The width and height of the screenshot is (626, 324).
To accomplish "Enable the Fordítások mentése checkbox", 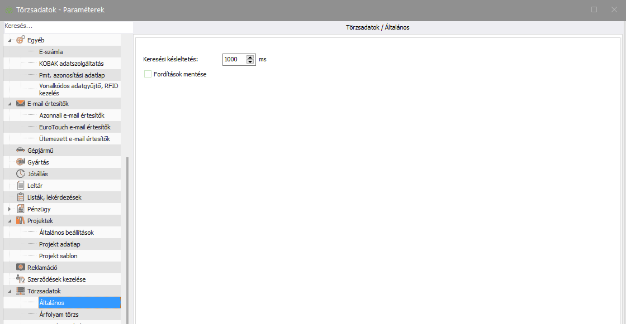I will [148, 74].
